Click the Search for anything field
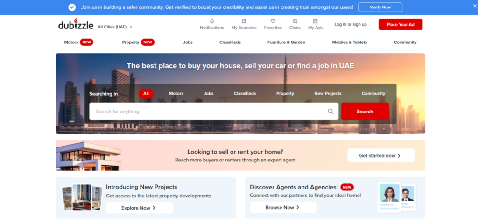This screenshot has width=478, height=224. (x=214, y=111)
